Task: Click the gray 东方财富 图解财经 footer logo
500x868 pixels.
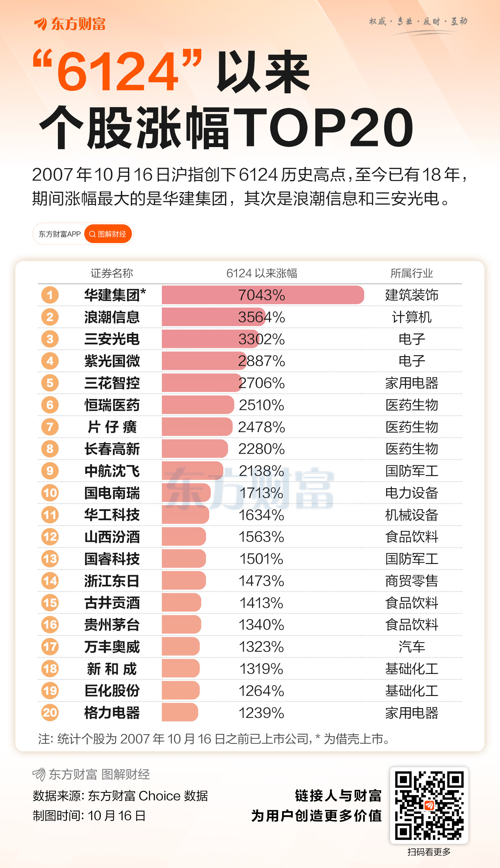Action: point(91,774)
